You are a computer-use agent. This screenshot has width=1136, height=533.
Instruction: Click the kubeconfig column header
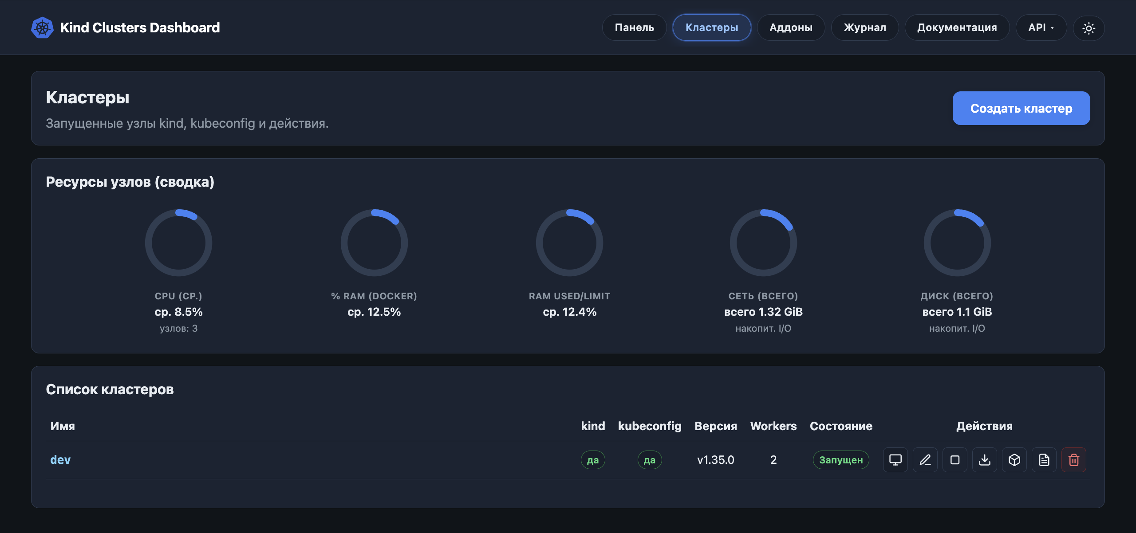click(x=650, y=426)
